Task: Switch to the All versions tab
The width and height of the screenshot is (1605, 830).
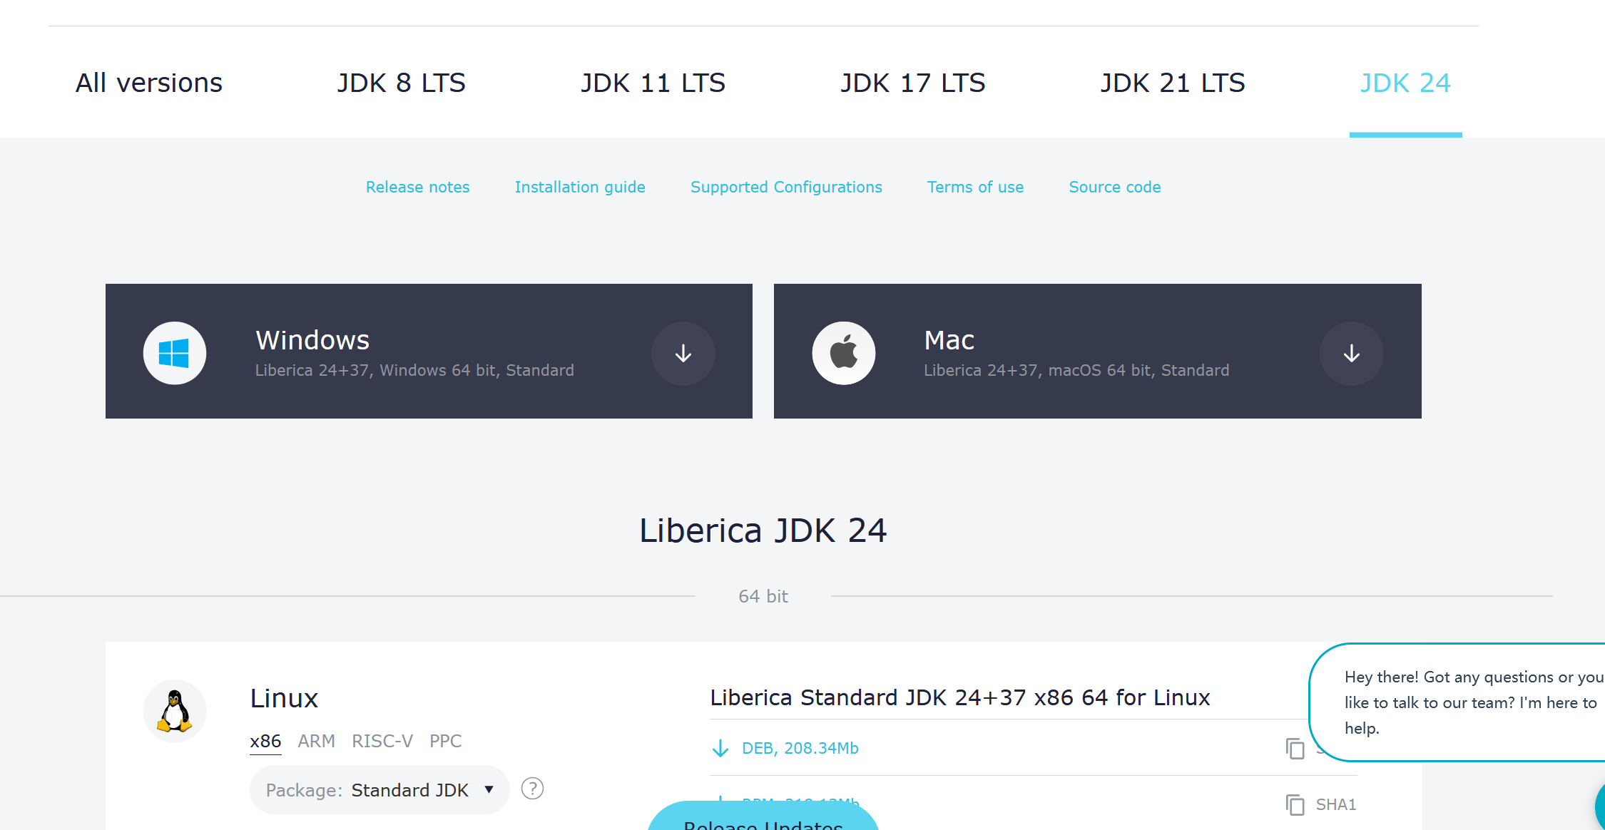Action: tap(149, 83)
